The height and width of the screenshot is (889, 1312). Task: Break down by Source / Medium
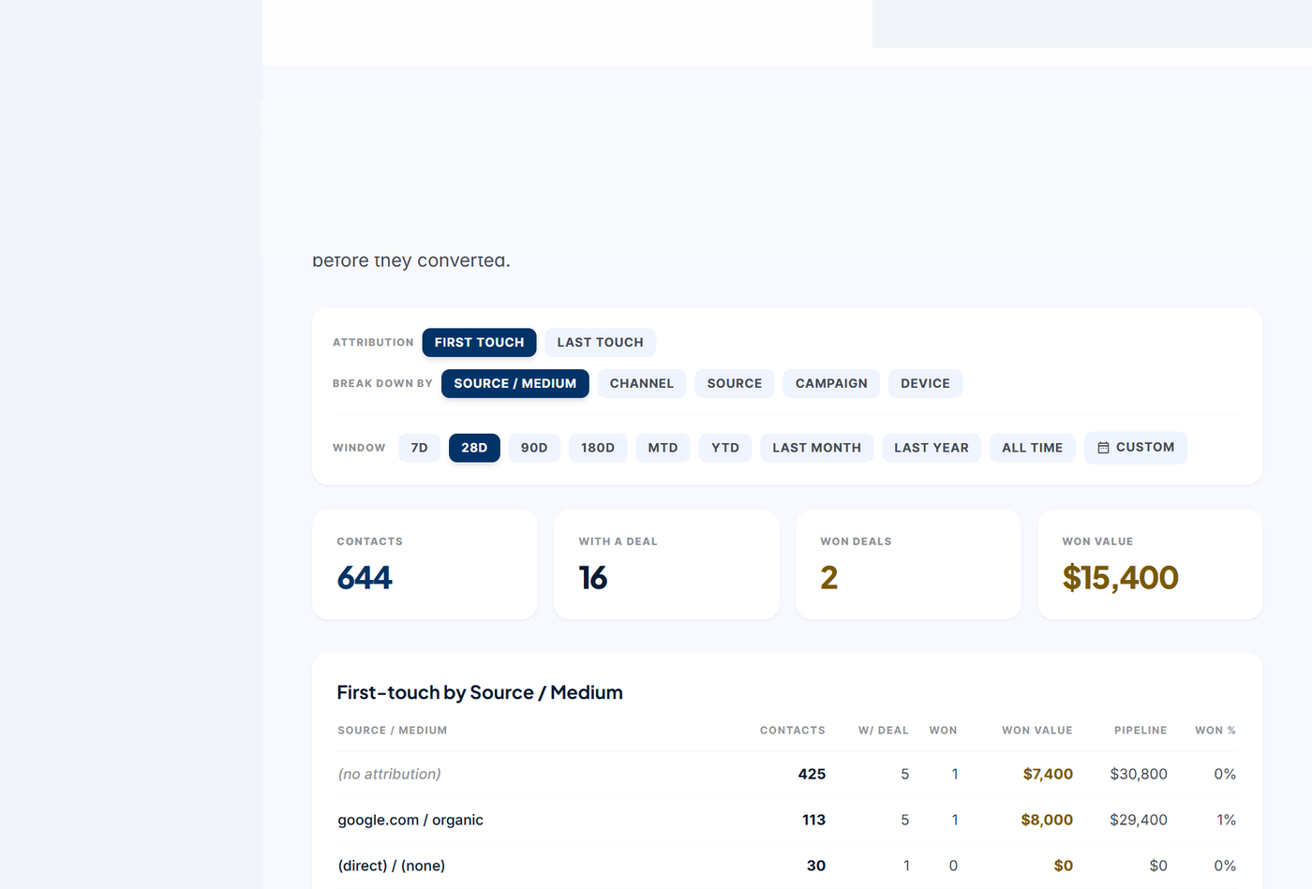tap(514, 384)
